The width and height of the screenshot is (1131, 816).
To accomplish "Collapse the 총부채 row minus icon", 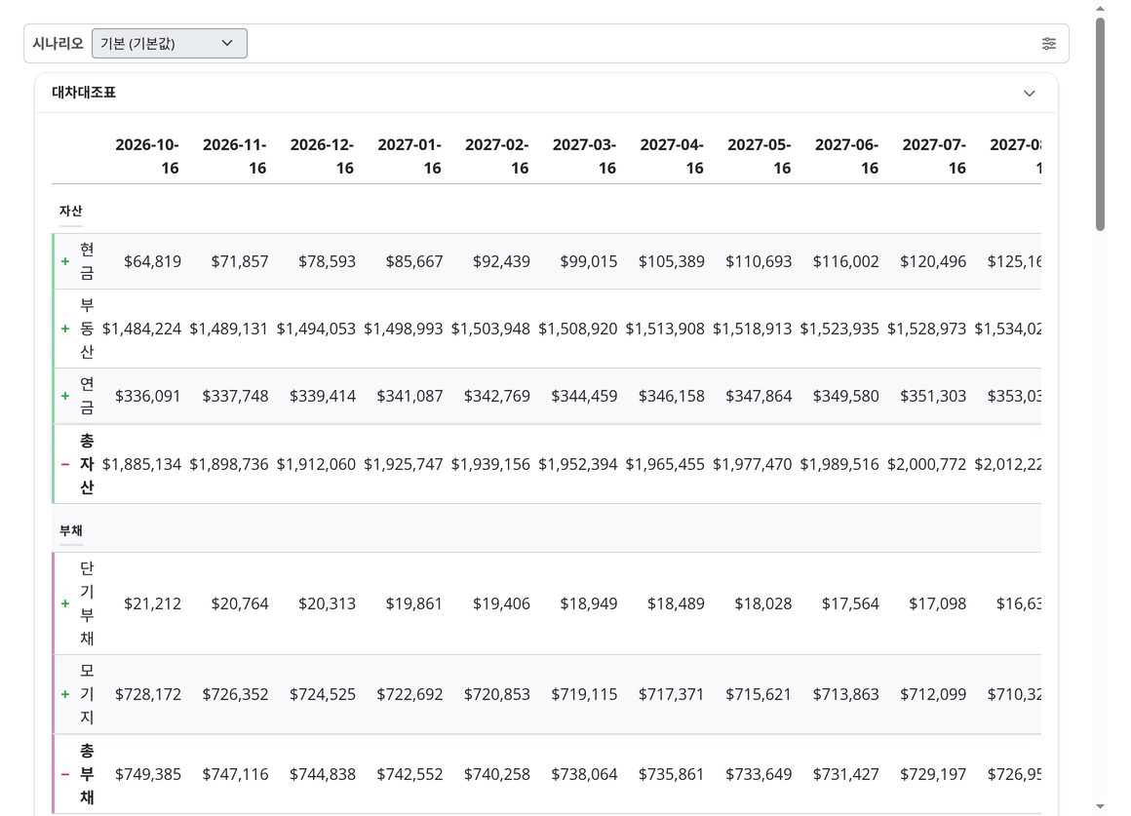I will (x=65, y=774).
